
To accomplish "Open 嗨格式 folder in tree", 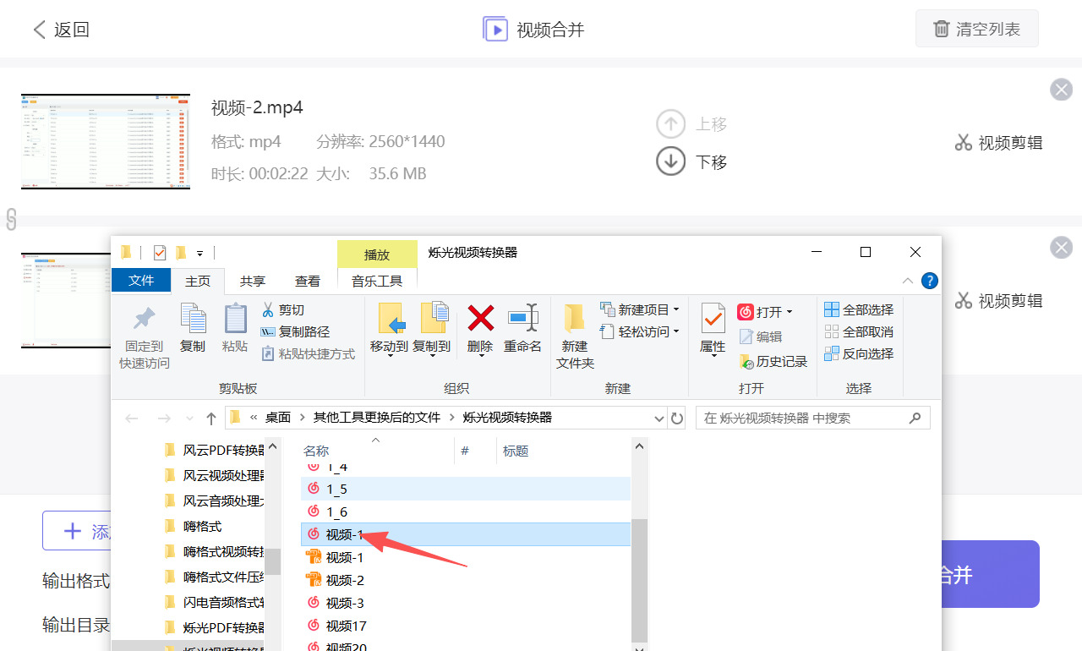I will [194, 526].
